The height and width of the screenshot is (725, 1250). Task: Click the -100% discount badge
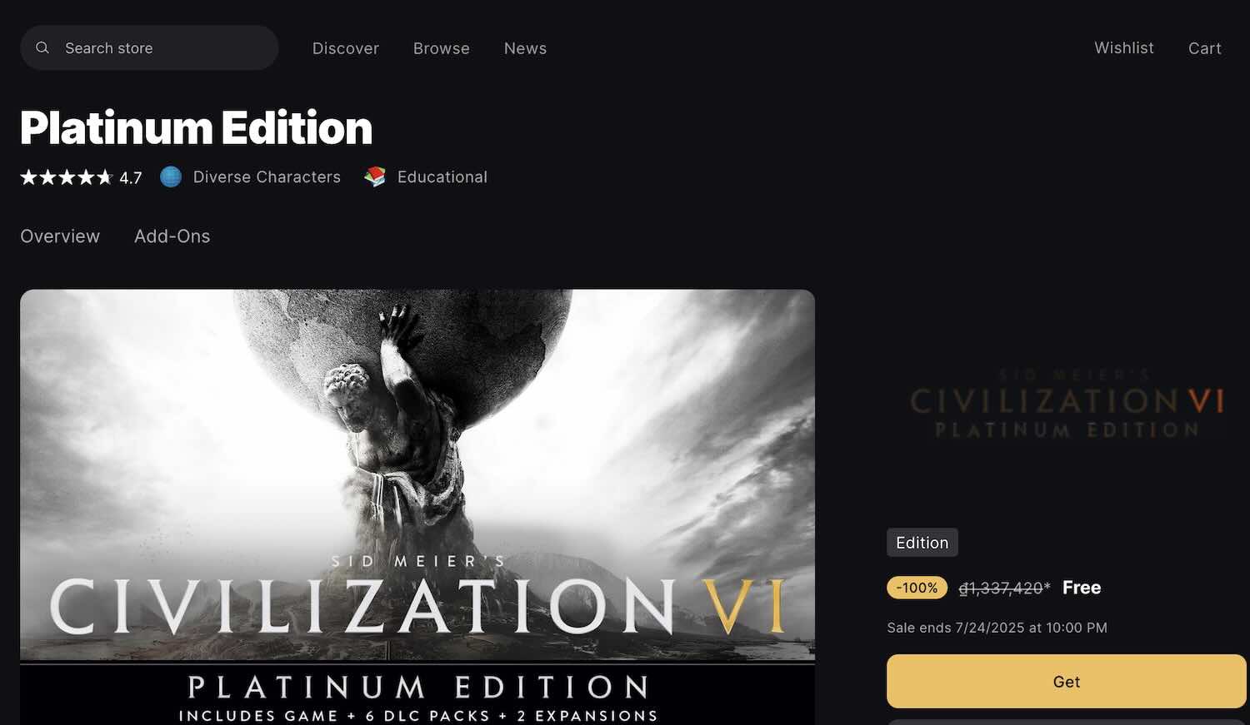pos(917,588)
